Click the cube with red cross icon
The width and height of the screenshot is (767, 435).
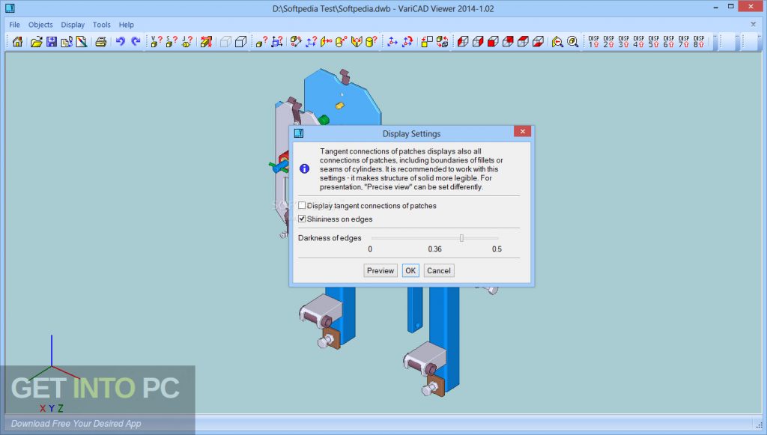coord(207,42)
